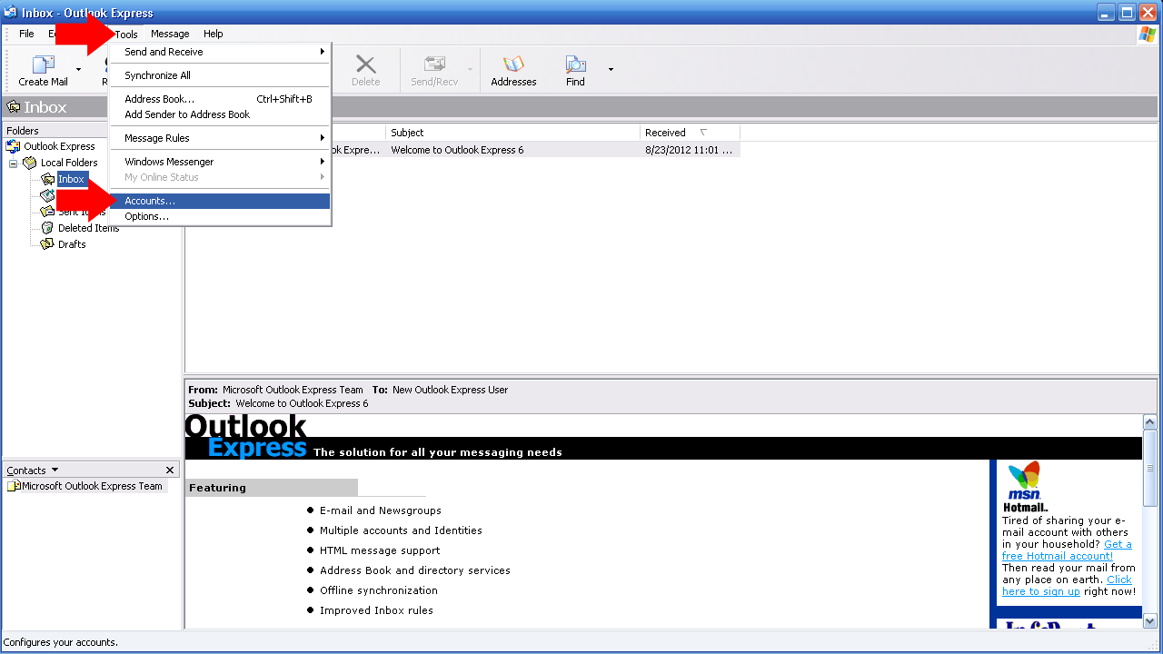Image resolution: width=1163 pixels, height=654 pixels.
Task: Click preview pane scrollbar up arrow
Action: point(1149,422)
